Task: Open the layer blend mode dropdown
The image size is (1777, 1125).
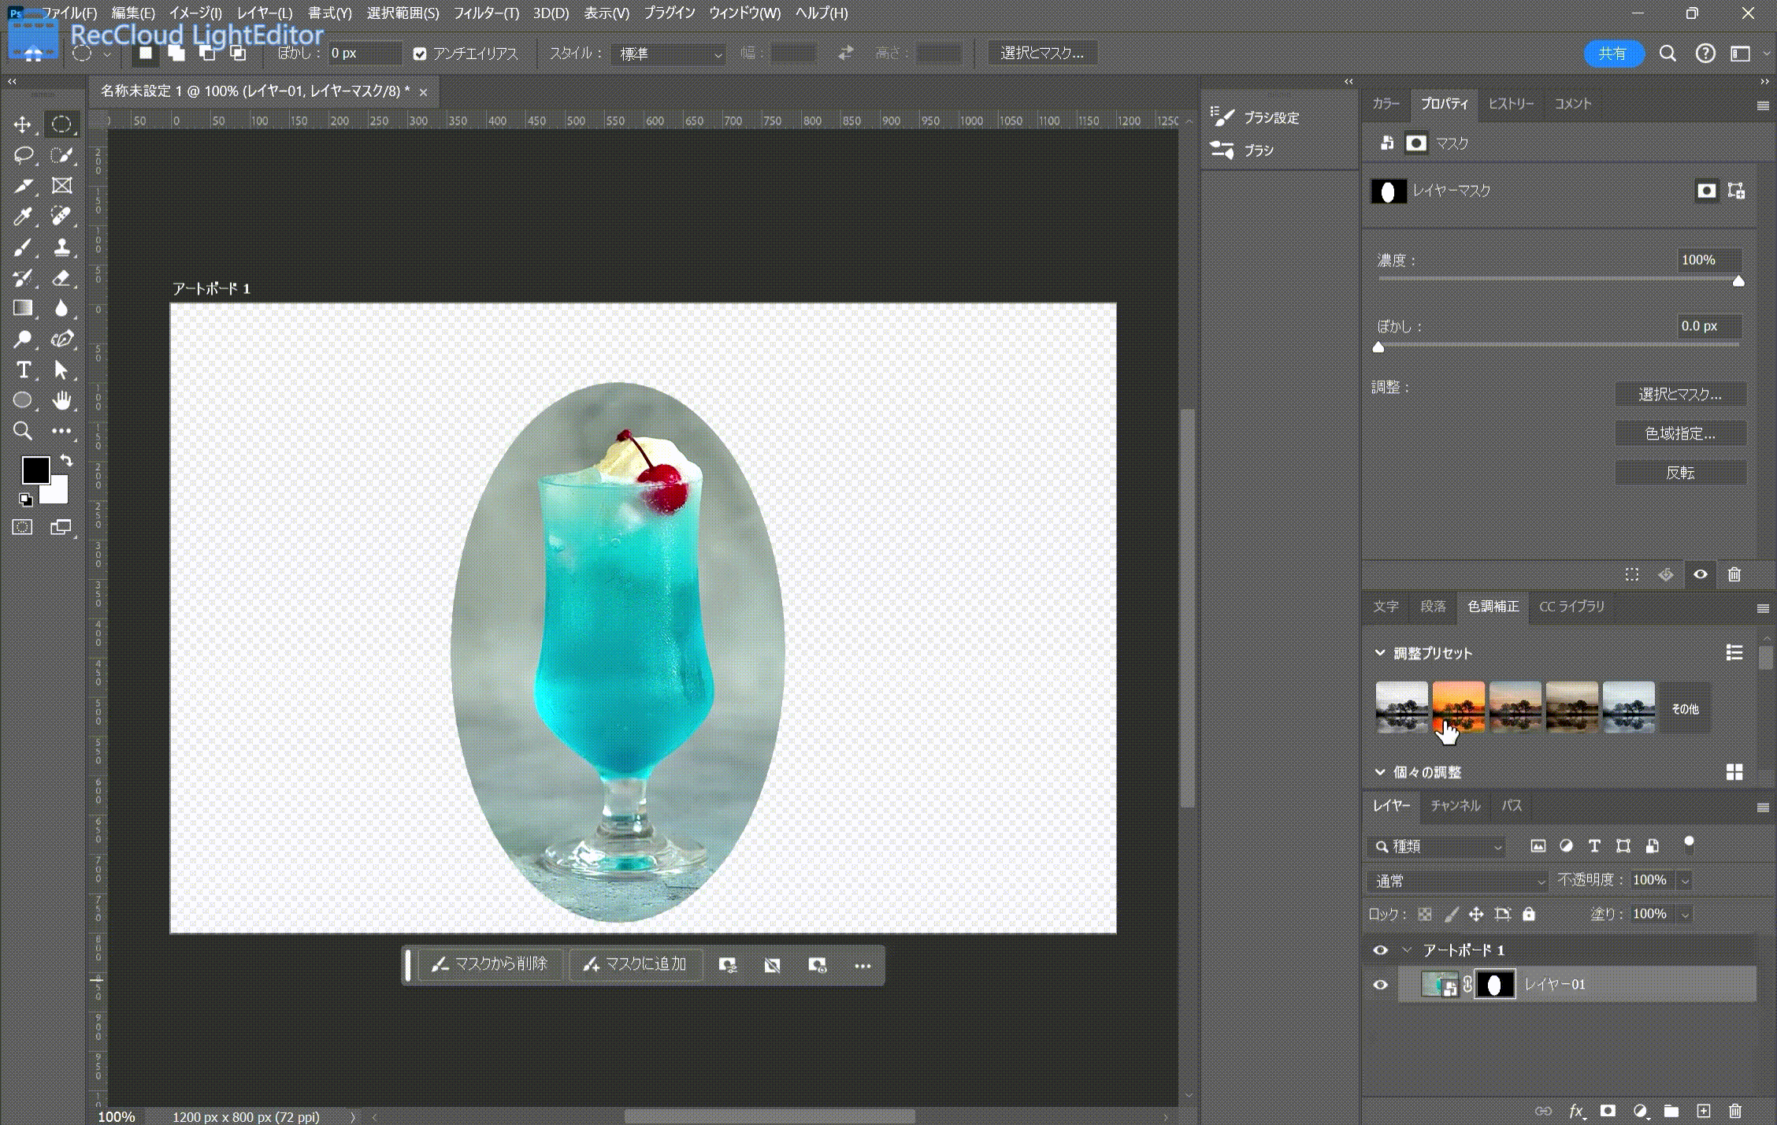Action: click(1457, 880)
